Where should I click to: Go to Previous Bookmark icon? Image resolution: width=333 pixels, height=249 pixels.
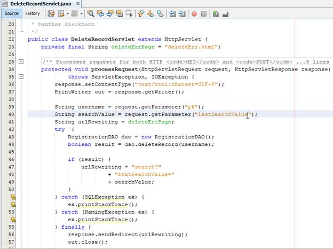click(141, 13)
